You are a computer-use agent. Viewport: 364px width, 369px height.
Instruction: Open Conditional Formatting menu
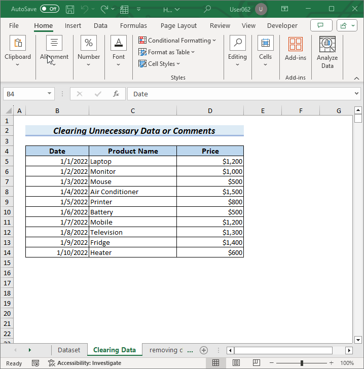click(177, 41)
